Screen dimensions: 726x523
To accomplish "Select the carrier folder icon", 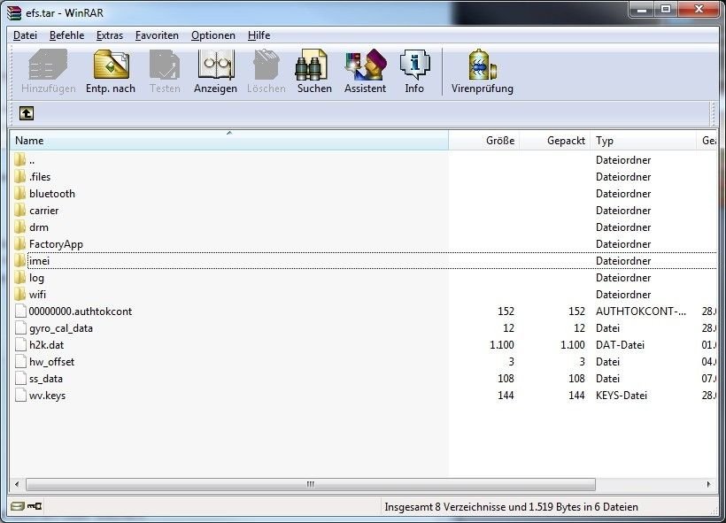I will 19,211.
